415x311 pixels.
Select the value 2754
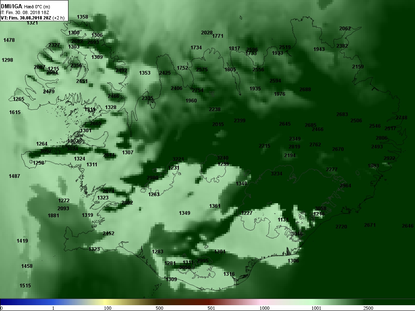tap(198, 90)
